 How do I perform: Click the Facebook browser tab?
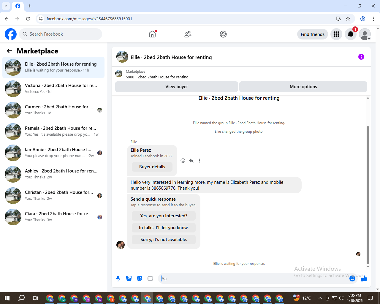pyautogui.click(x=18, y=6)
